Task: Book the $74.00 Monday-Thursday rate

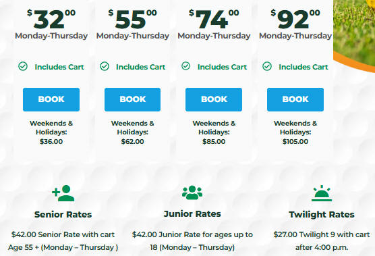Action: pos(214,99)
